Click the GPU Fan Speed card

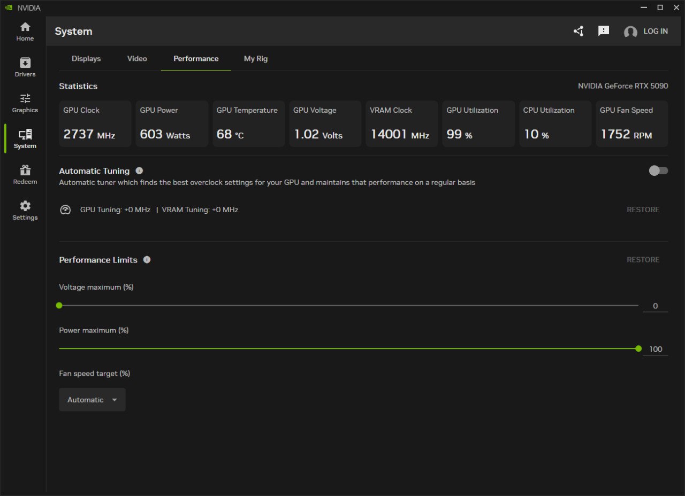[632, 123]
